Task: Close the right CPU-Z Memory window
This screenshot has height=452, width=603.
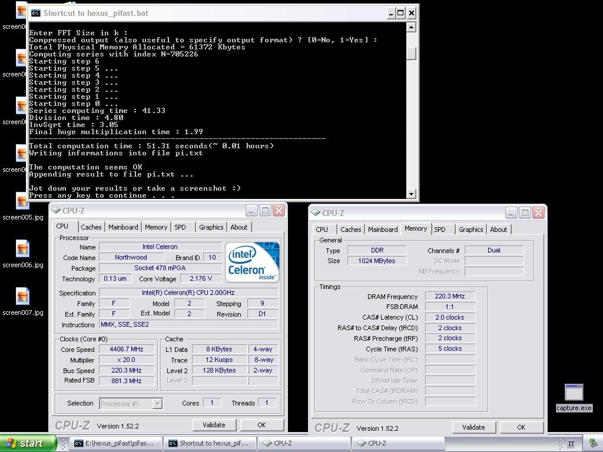Action: (538, 213)
